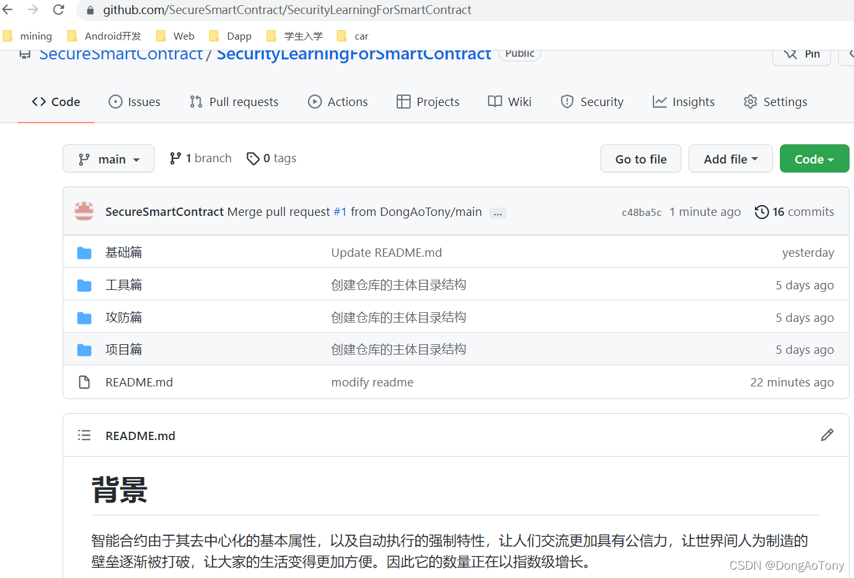This screenshot has height=578, width=854.
Task: Click the folder icon for 工具篇
Action: pyautogui.click(x=84, y=285)
